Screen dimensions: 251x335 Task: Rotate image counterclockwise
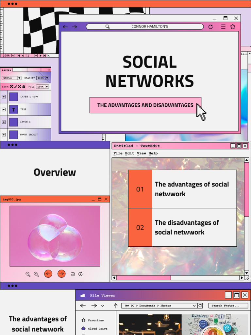[x=73, y=274]
